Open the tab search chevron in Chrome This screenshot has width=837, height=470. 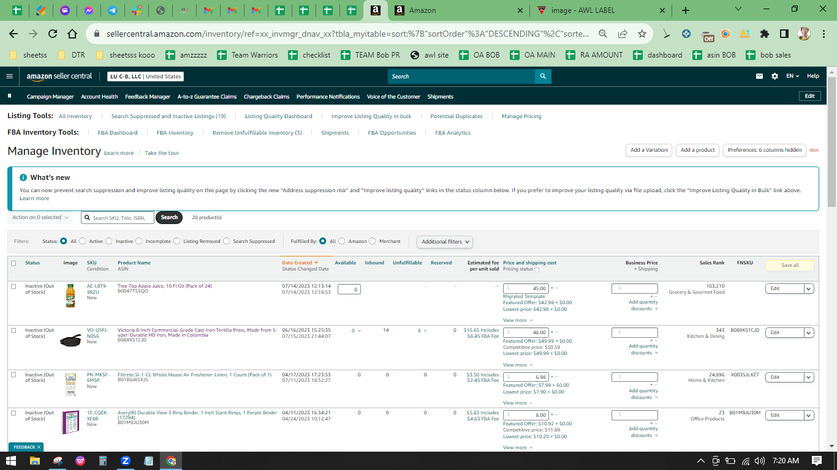[x=738, y=9]
